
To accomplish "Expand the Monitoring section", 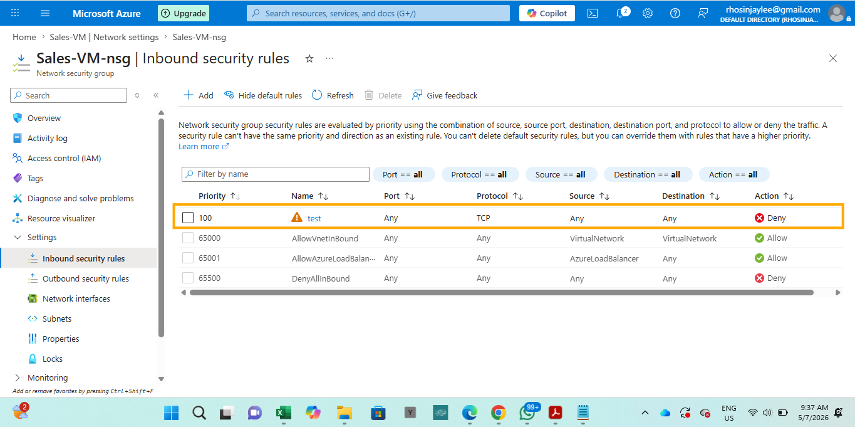I will pyautogui.click(x=17, y=377).
